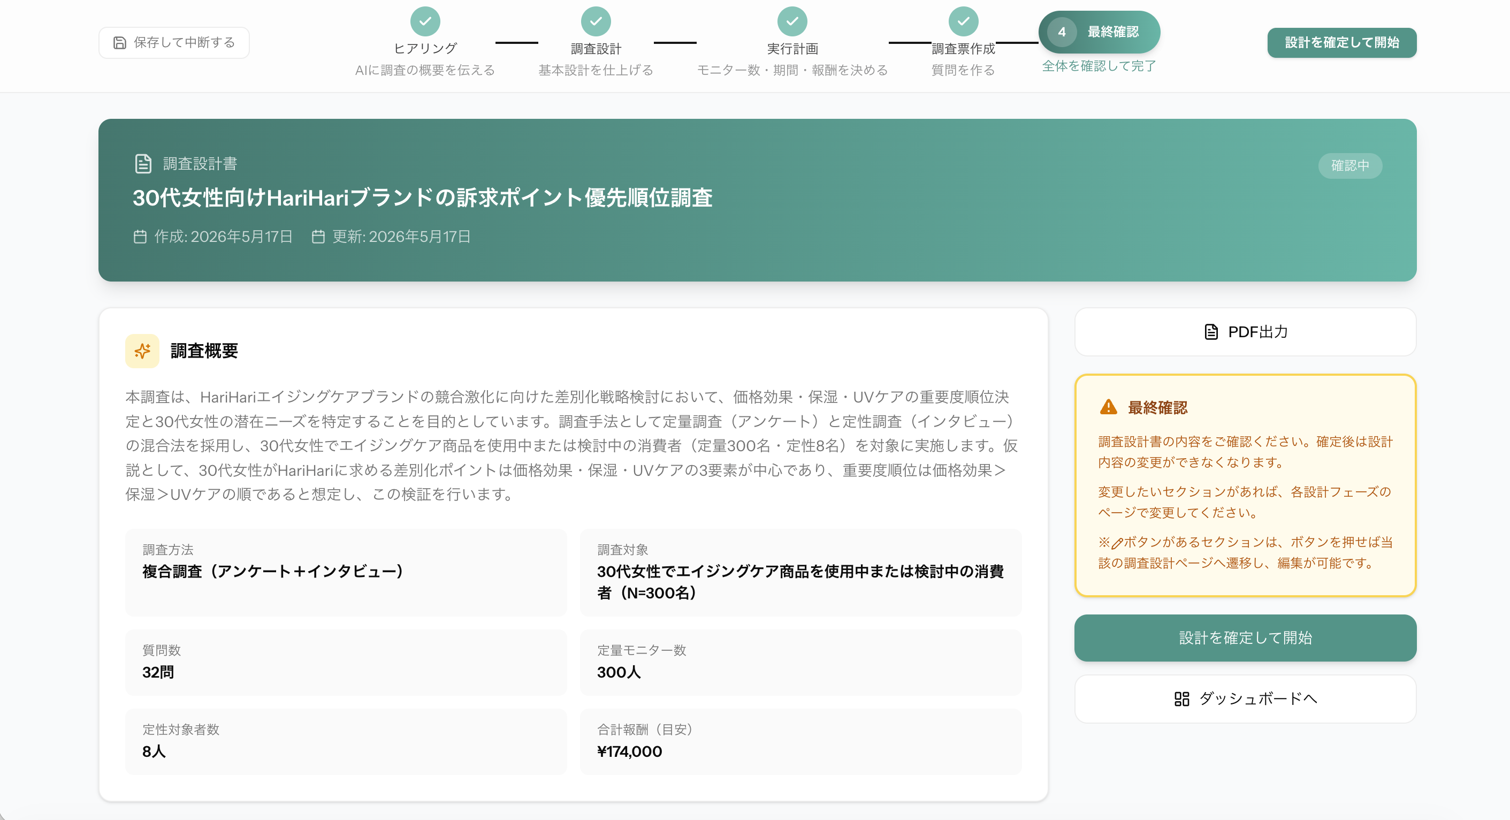
Task: Open the ヒアリング step checkmark
Action: pyautogui.click(x=425, y=22)
